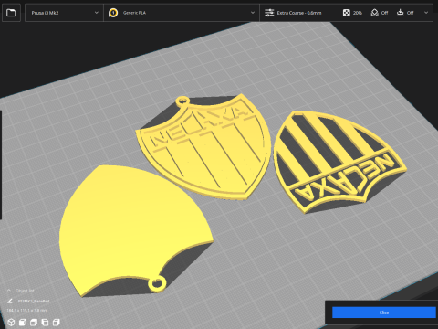Click the support Off icon
This screenshot has width=438, height=329.
[374, 13]
